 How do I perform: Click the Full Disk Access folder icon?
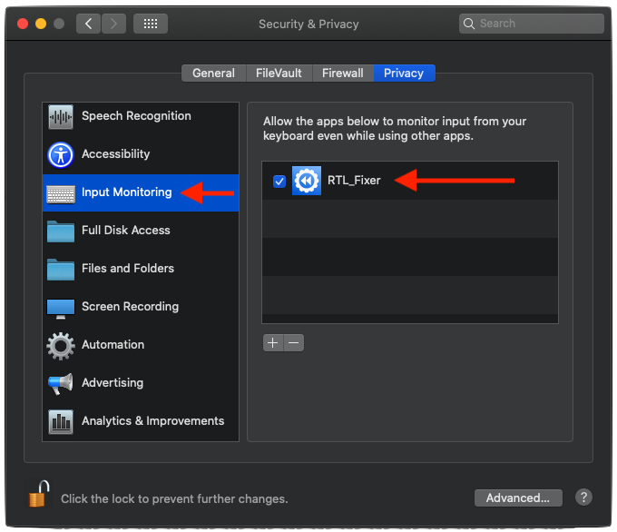point(61,232)
